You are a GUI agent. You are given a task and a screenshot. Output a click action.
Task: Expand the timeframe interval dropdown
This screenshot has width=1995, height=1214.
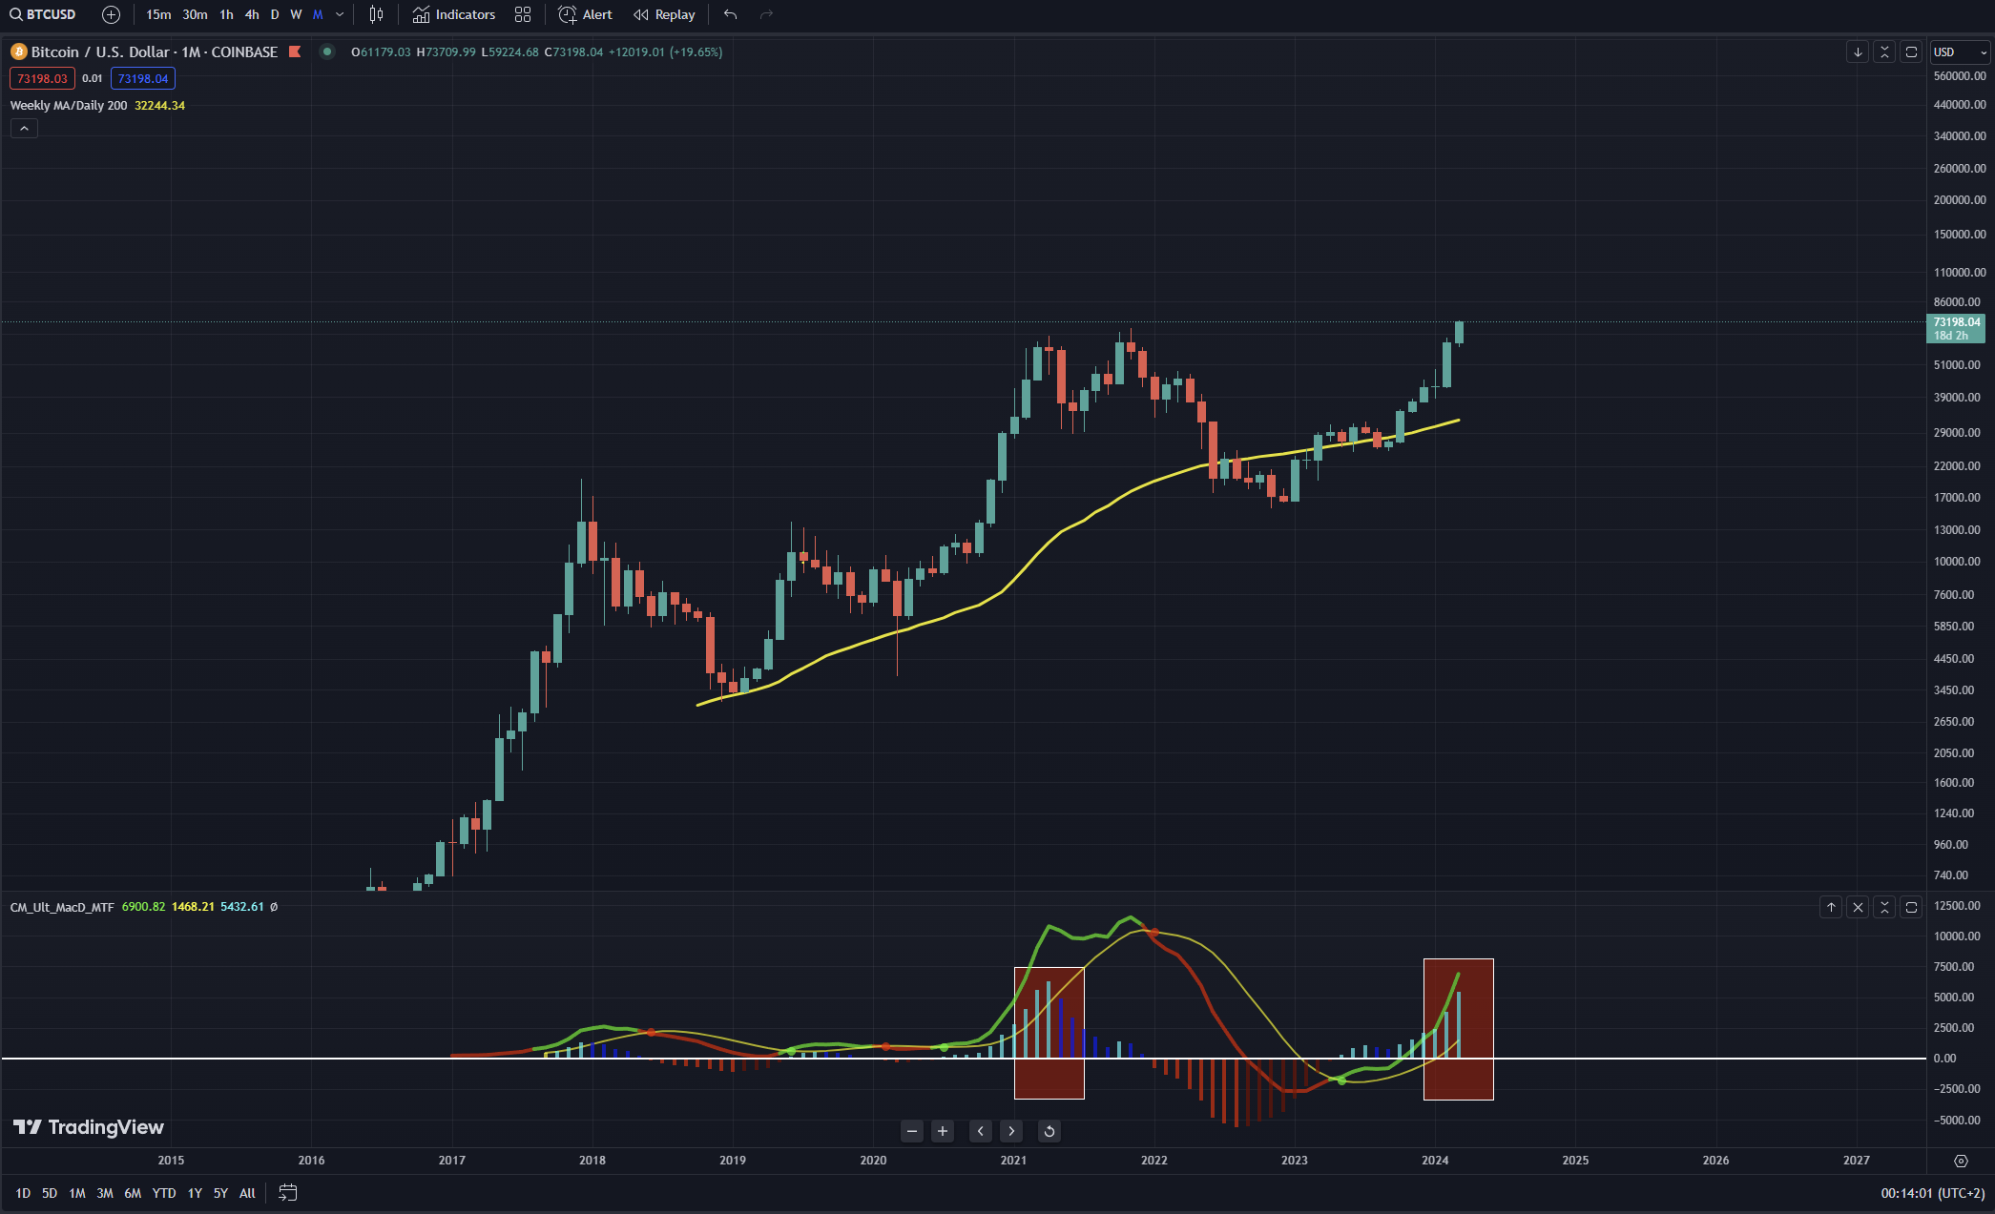click(340, 14)
